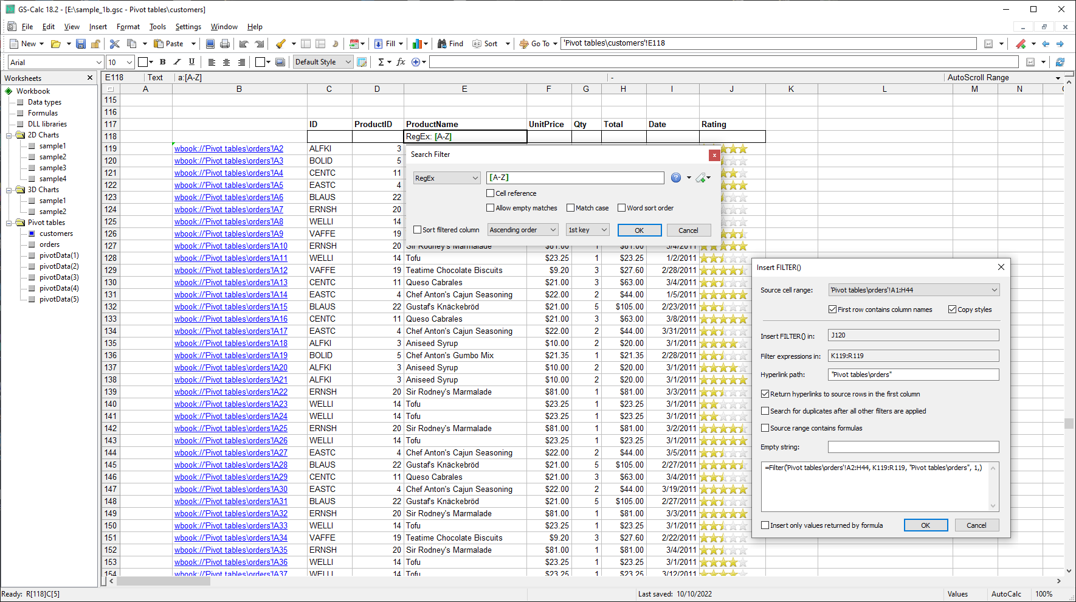The height and width of the screenshot is (602, 1076).
Task: Align cell text to the left
Action: coord(212,62)
